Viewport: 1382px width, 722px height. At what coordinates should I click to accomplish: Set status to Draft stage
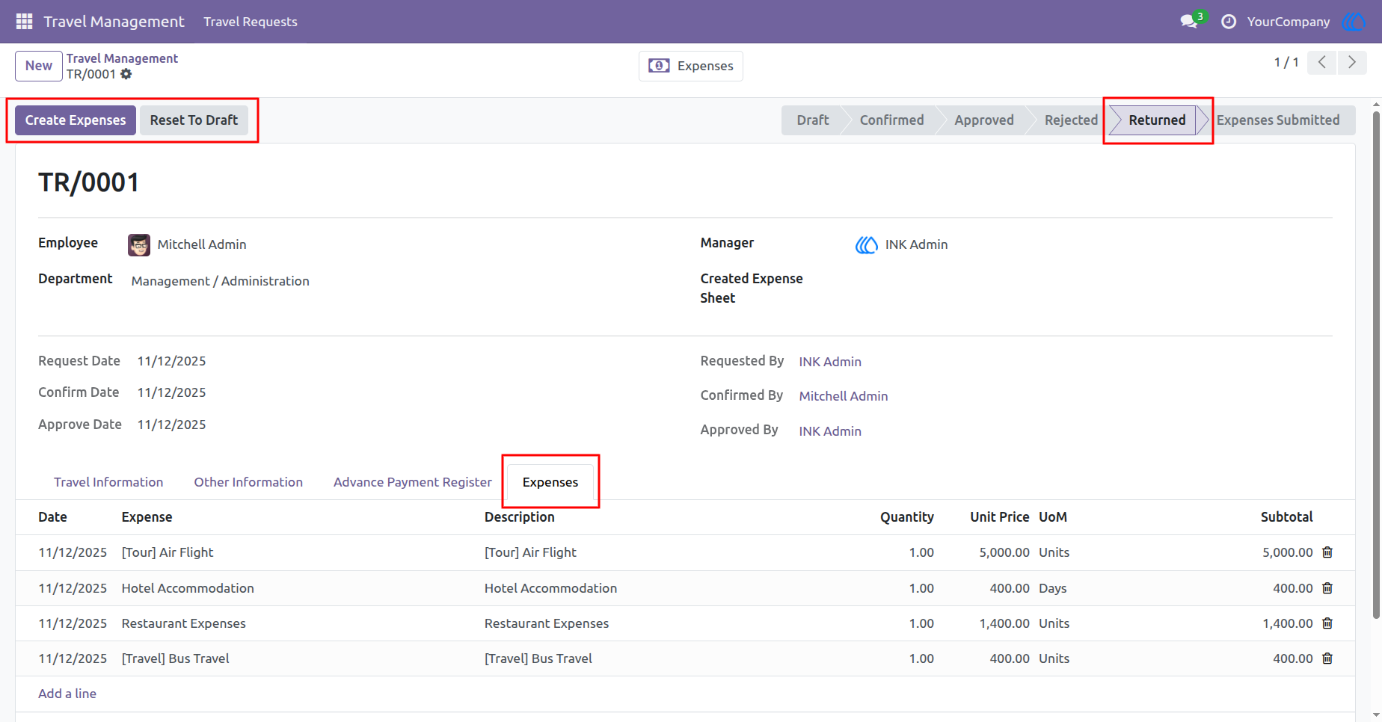(812, 120)
